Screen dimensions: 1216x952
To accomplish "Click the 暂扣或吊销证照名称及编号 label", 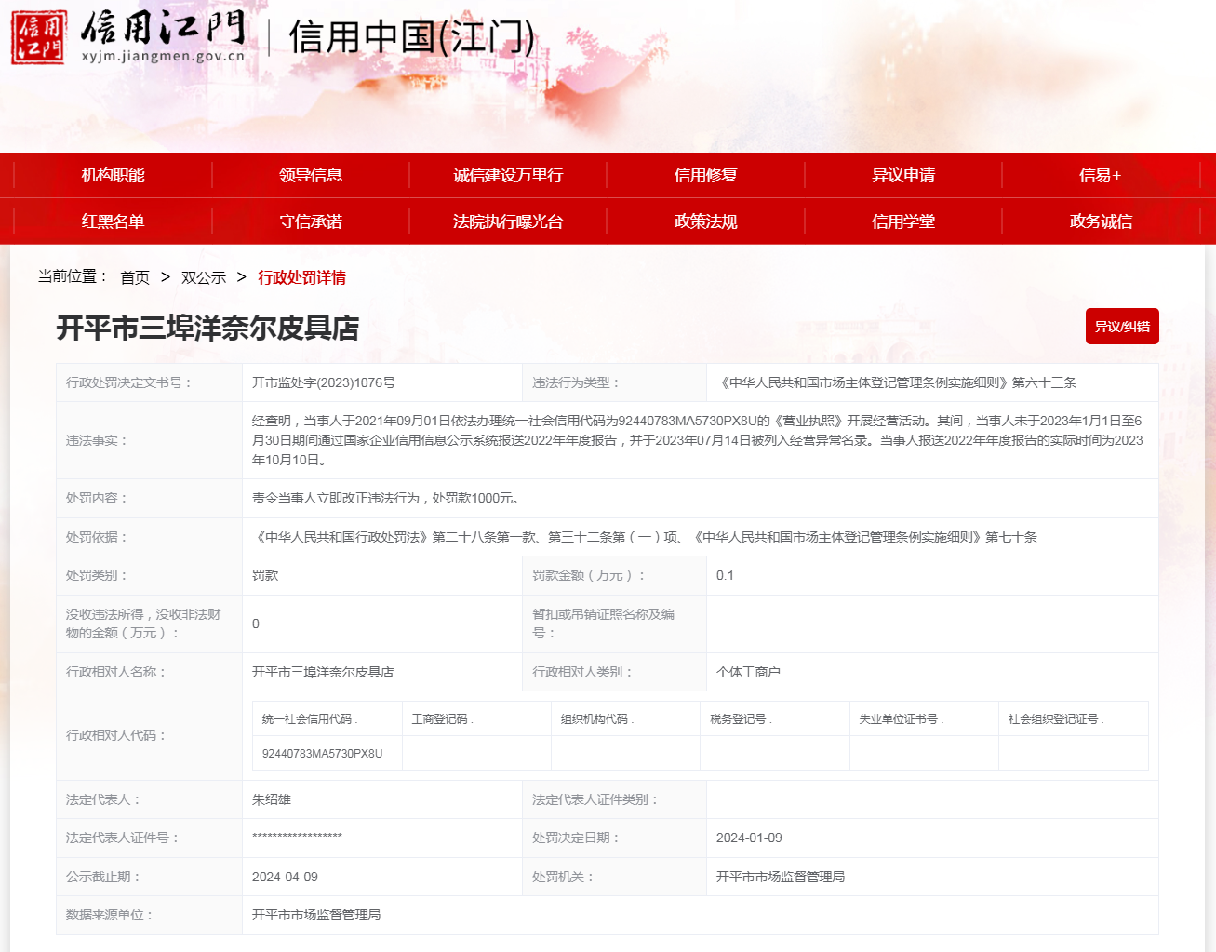I will tap(603, 623).
